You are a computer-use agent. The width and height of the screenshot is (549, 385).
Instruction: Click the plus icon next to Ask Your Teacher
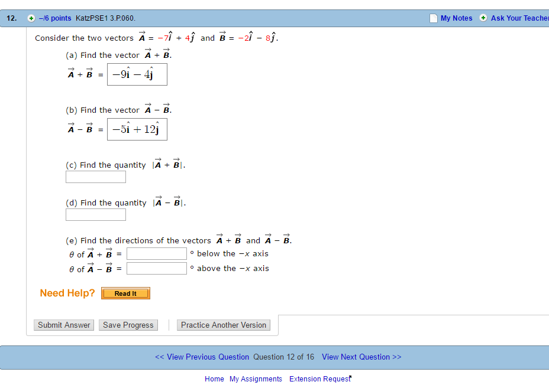(483, 18)
